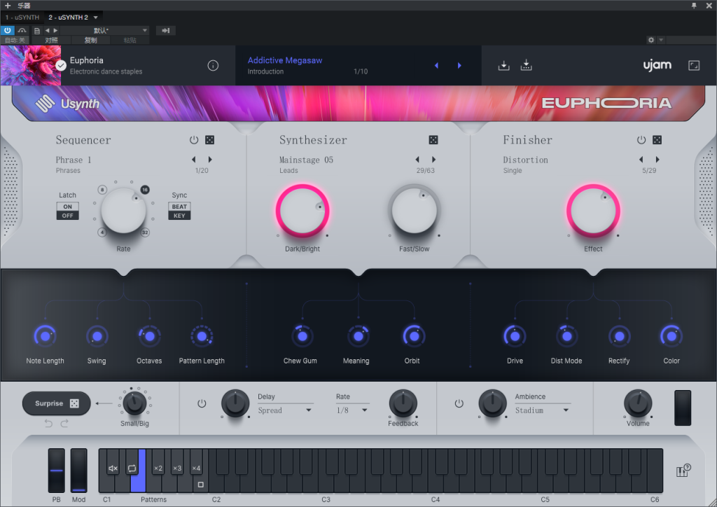Toggle Delay power button
The width and height of the screenshot is (717, 507).
pyautogui.click(x=202, y=403)
